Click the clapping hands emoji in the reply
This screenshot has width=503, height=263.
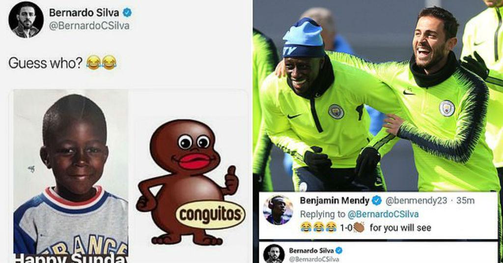pos(359,228)
